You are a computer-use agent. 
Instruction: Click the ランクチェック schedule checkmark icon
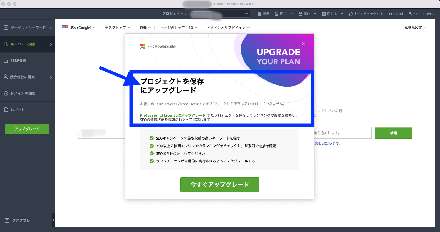(x=152, y=161)
